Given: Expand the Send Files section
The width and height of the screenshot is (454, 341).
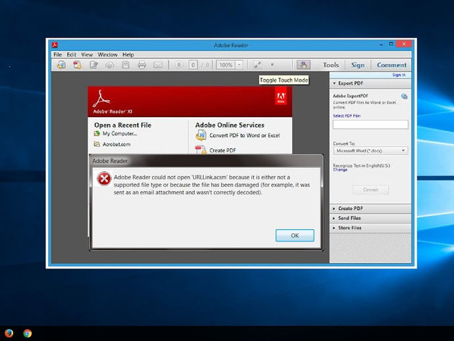Looking at the screenshot, I should [x=370, y=218].
